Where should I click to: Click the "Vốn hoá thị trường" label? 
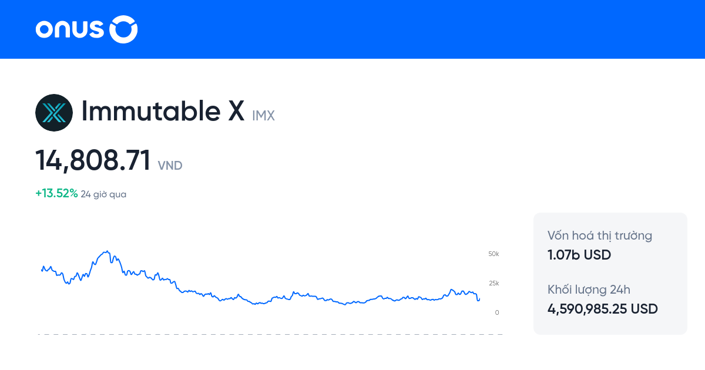coord(600,236)
